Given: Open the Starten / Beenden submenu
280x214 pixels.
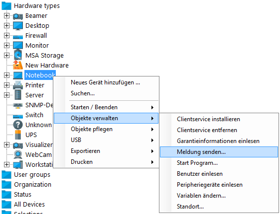Looking at the screenshot, I should coord(106,107).
